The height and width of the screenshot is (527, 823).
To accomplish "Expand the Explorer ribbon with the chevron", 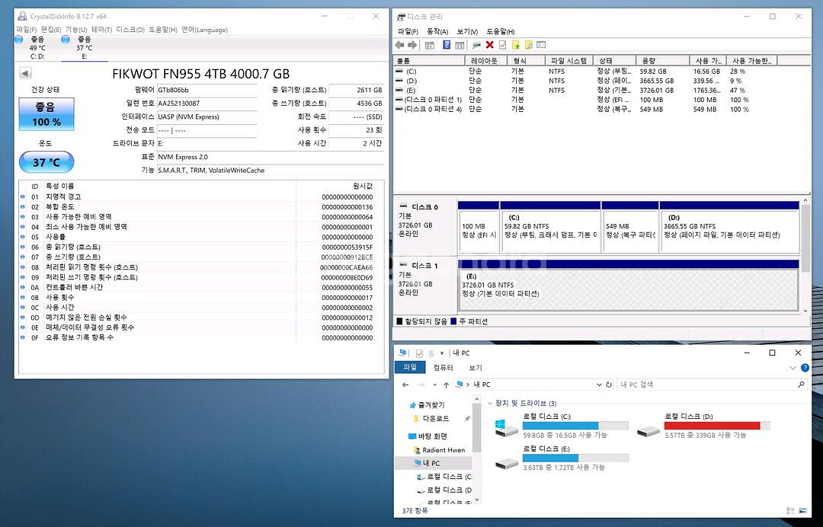I will 793,368.
